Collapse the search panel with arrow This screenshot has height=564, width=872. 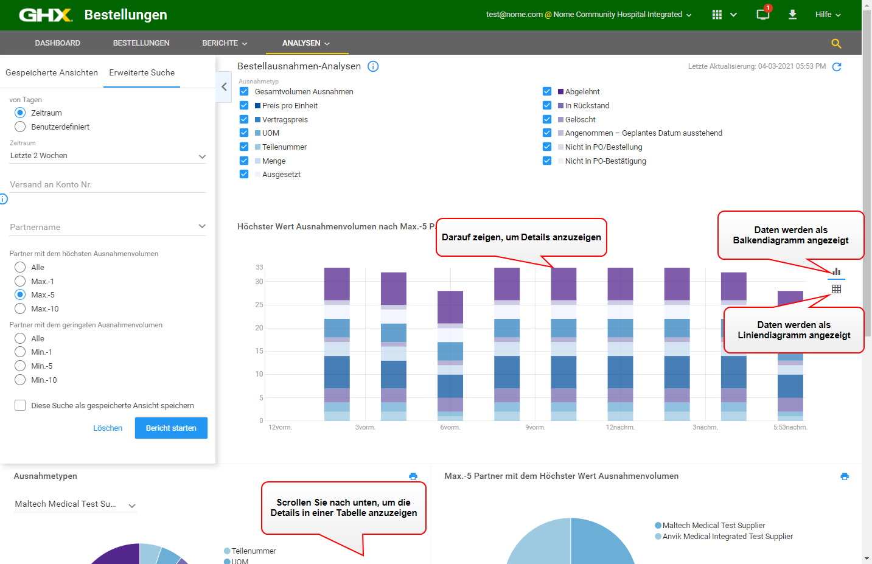coord(224,86)
